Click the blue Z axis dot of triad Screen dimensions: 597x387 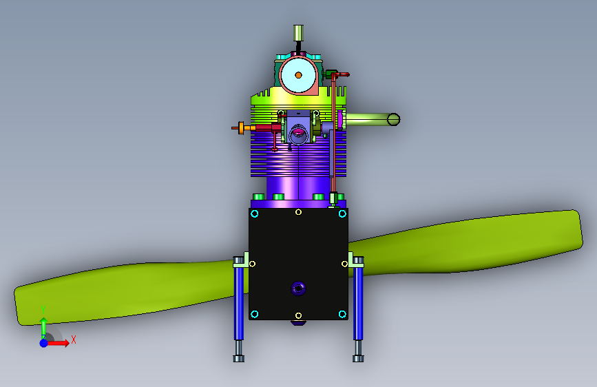pyautogui.click(x=43, y=343)
